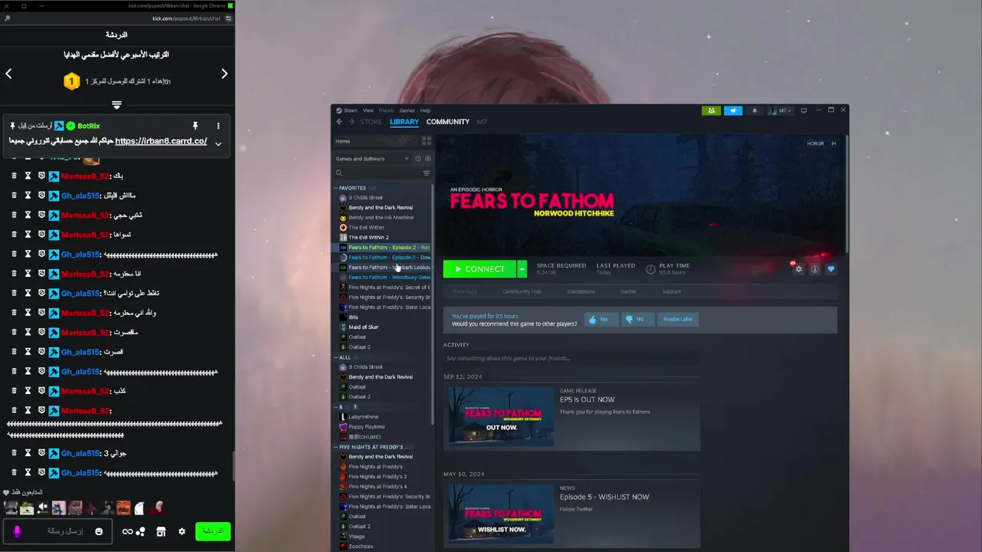The height and width of the screenshot is (552, 982).
Task: Open the Help menu in Steam
Action: (425, 110)
